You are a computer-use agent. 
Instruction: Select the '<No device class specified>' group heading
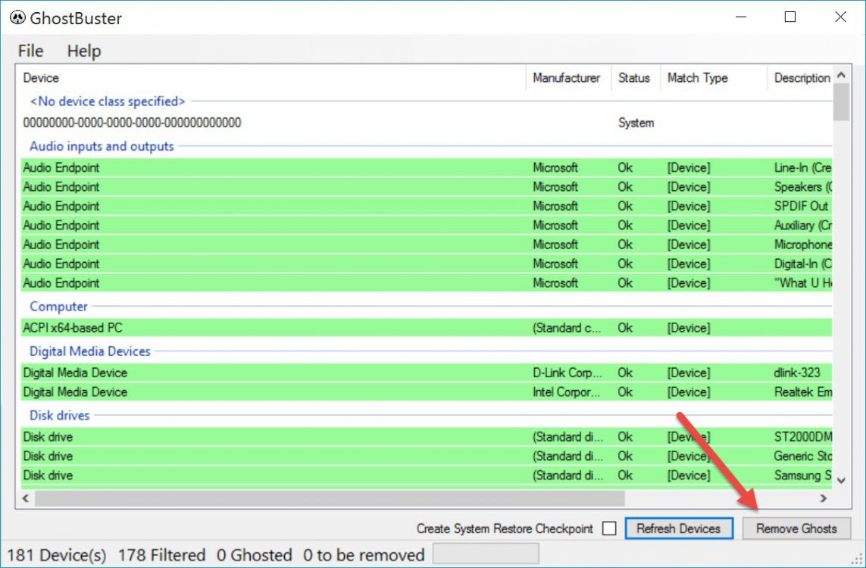pos(107,101)
